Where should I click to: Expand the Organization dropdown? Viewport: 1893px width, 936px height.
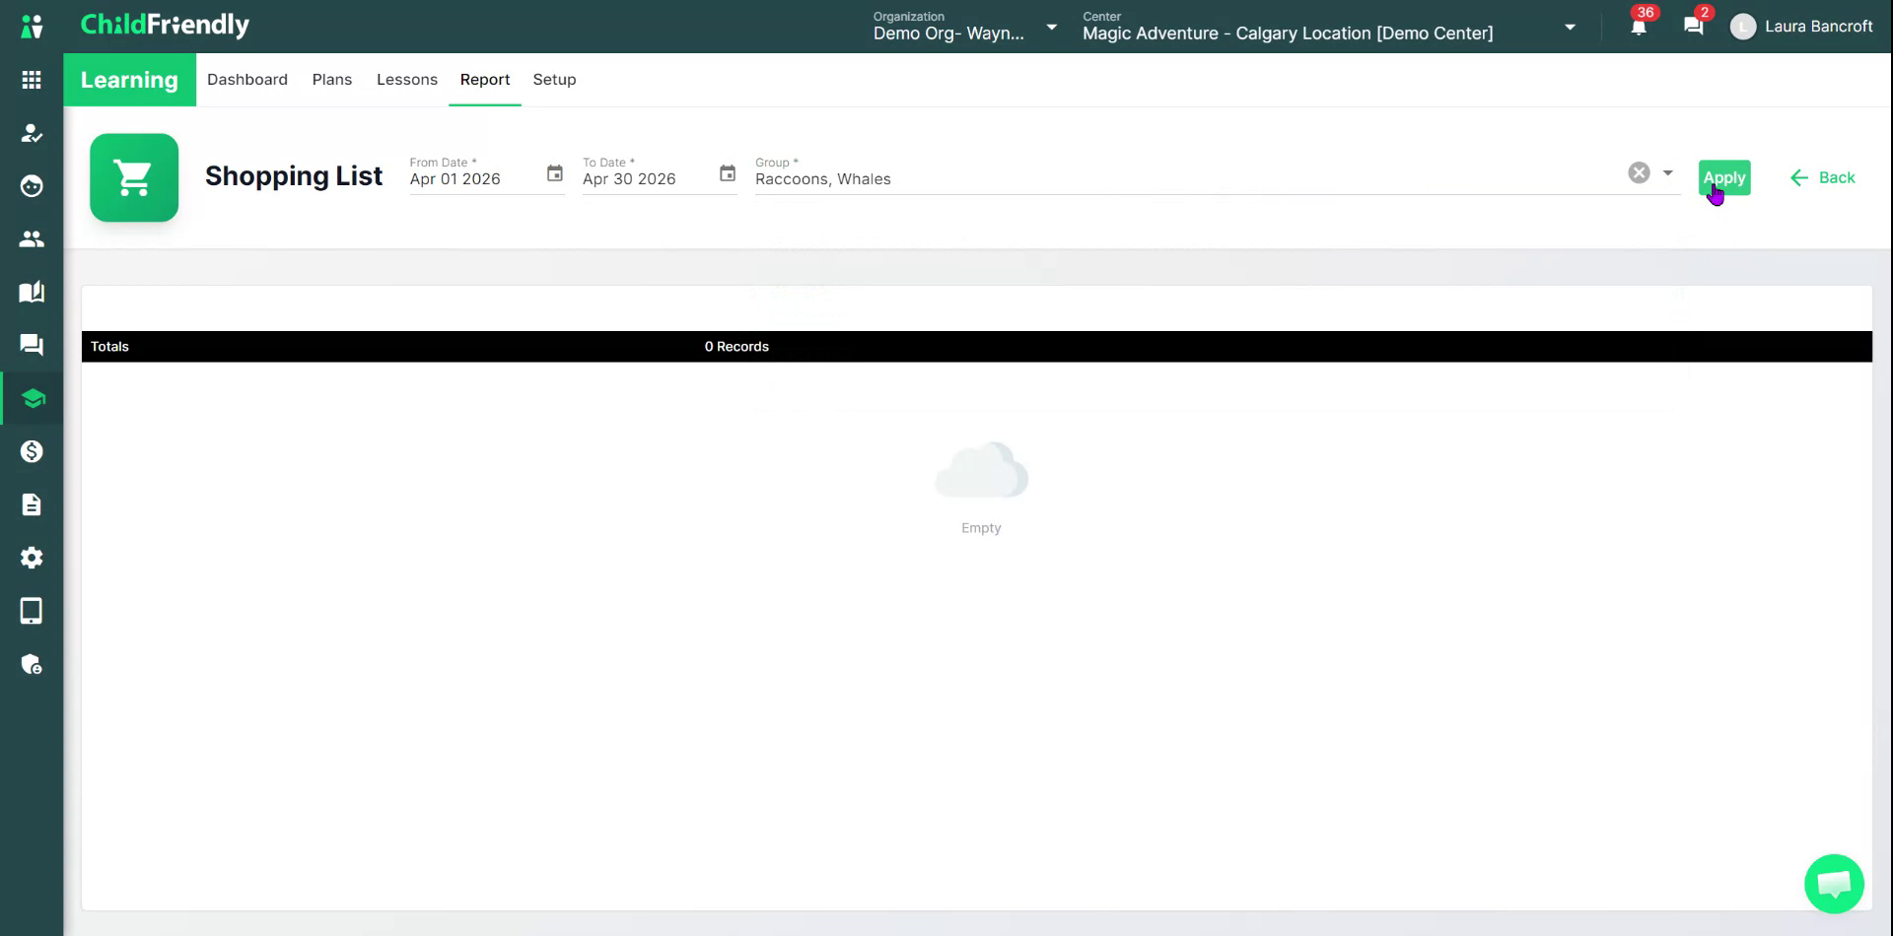(1052, 28)
